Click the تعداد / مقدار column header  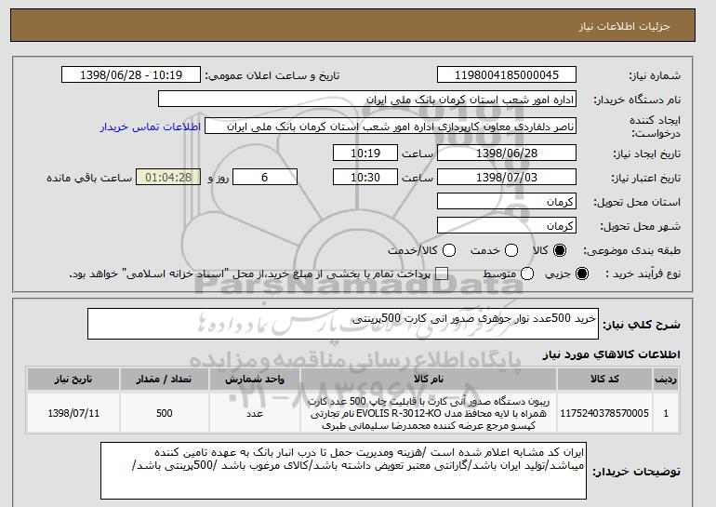click(x=164, y=380)
